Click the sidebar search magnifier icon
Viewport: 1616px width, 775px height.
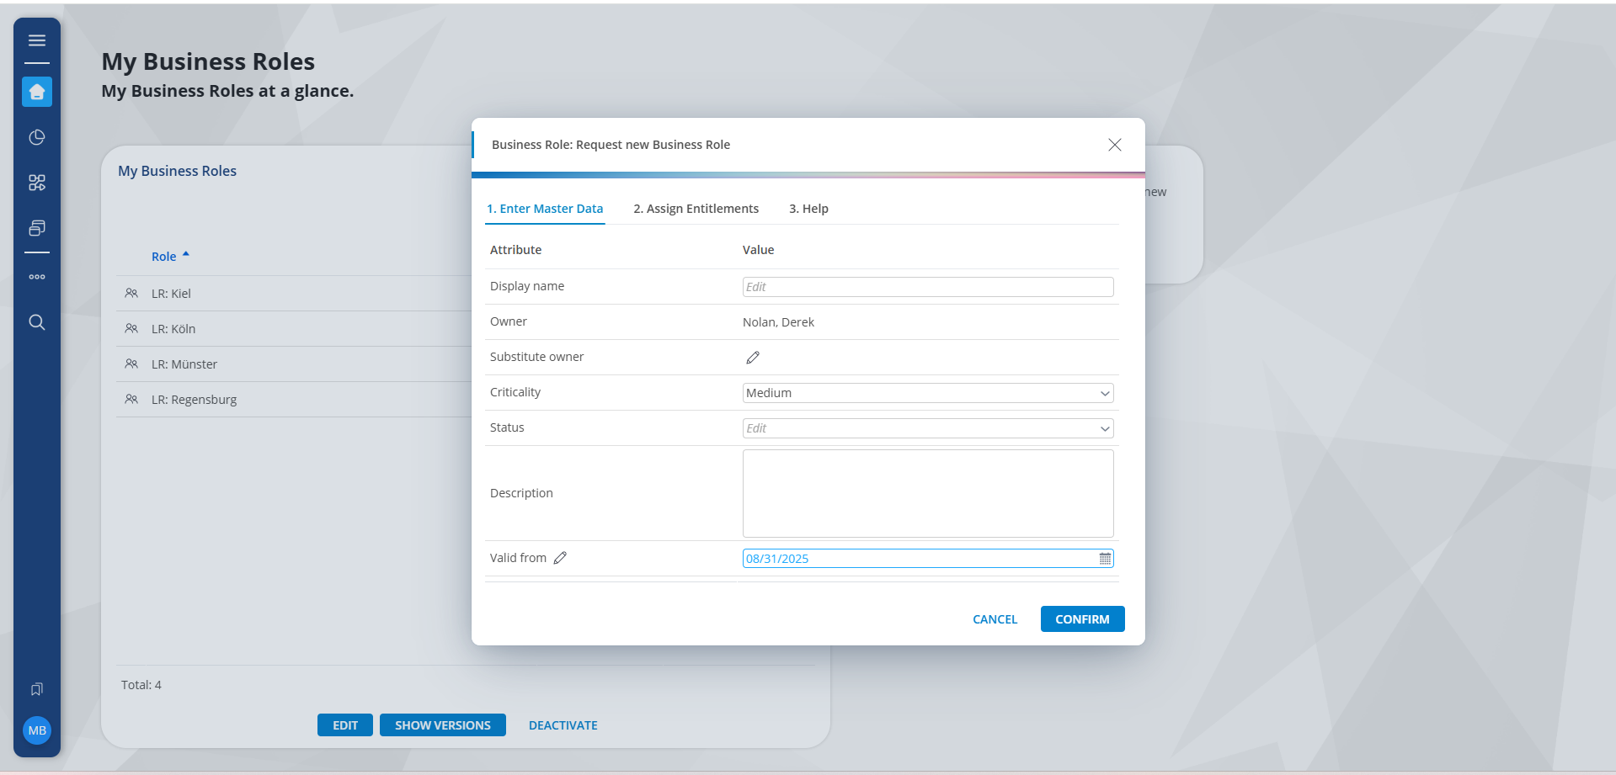pyautogui.click(x=37, y=322)
